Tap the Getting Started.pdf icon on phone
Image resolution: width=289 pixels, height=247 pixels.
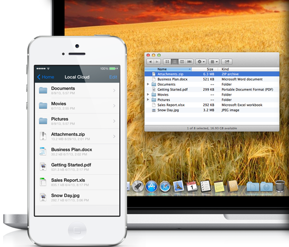tap(43, 167)
